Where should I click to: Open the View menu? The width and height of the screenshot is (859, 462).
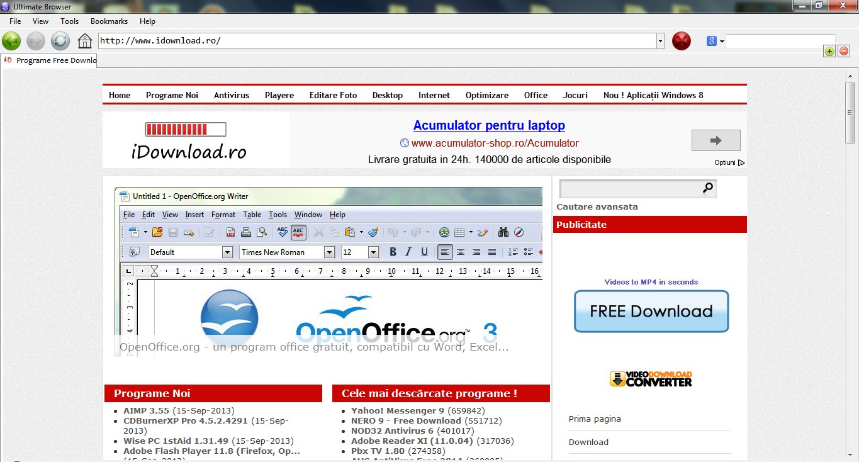pyautogui.click(x=40, y=21)
